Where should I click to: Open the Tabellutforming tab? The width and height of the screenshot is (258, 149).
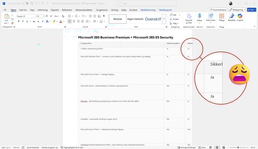[x=148, y=10]
